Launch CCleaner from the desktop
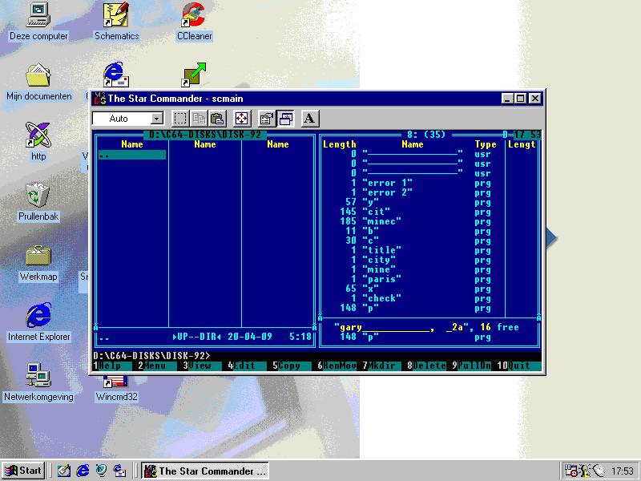Screen dimensions: 641x481 pos(194,22)
